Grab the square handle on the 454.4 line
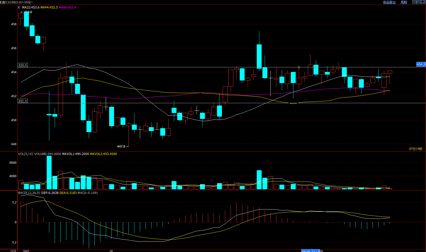The width and height of the screenshot is (426, 252). click(x=299, y=67)
